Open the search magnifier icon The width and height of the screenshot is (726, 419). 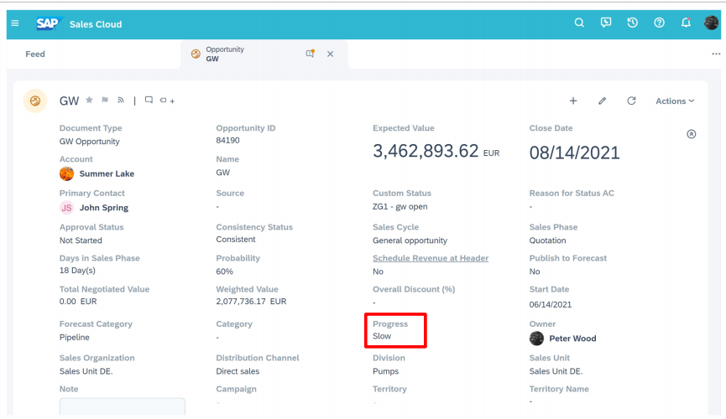coord(579,23)
